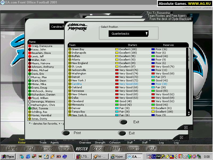The height and width of the screenshot is (160, 213).
Task: Select the Carolina row team name
Action: 77,84
